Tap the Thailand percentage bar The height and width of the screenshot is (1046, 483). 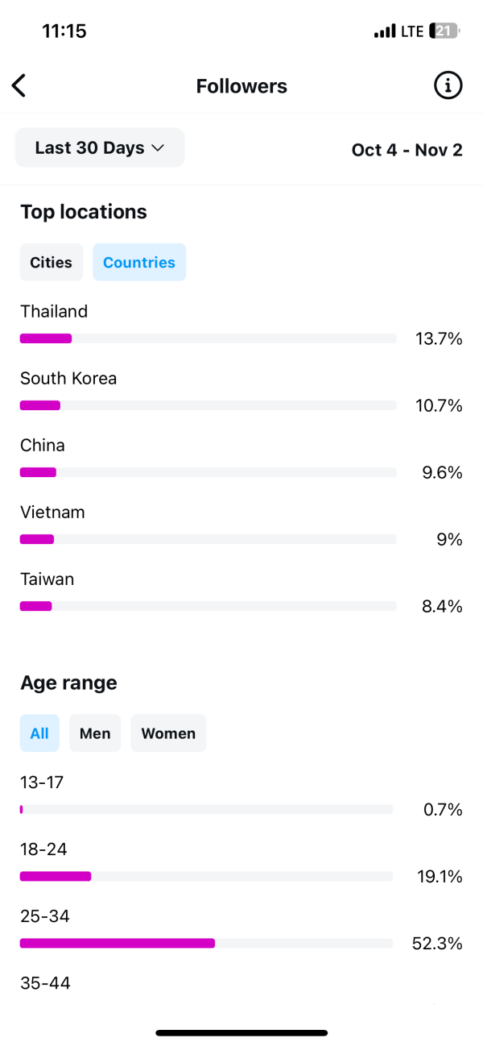click(x=208, y=338)
